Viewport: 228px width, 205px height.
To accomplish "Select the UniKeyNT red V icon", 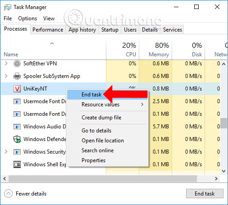I will click(17, 89).
